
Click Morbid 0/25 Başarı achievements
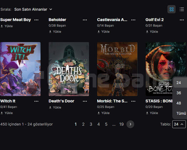coord(105,107)
